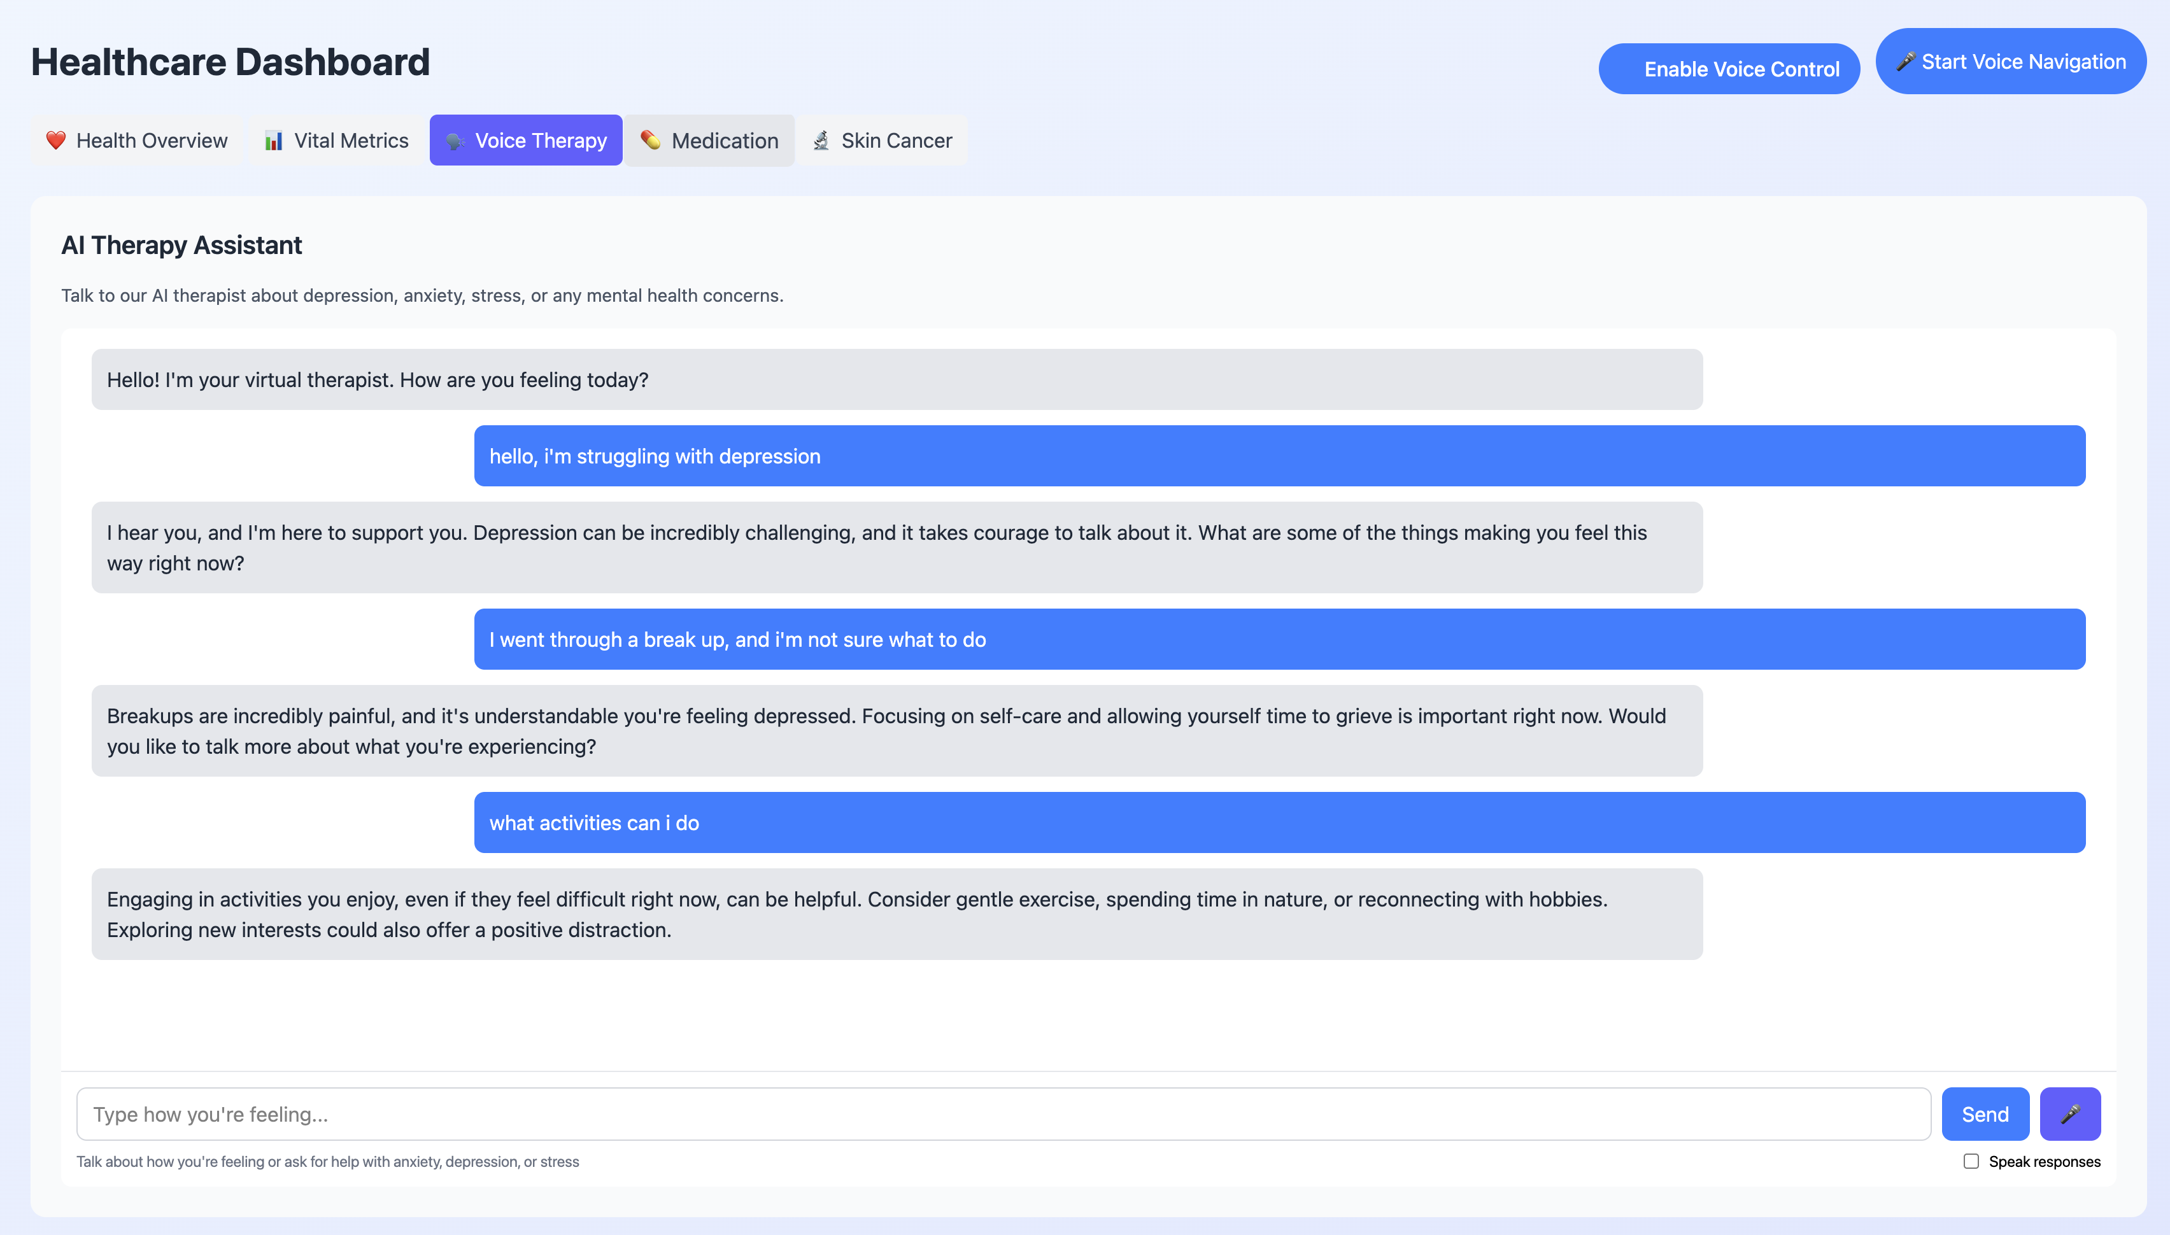This screenshot has width=2170, height=1235.
Task: Click the 'what activities can i do' message
Action: (x=1279, y=822)
